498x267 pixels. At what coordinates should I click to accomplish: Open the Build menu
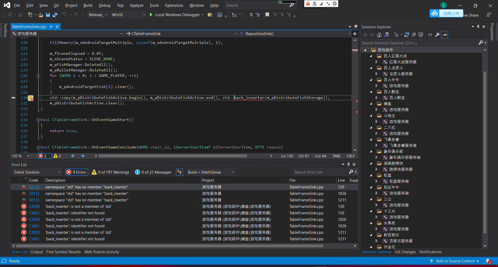click(x=88, y=5)
